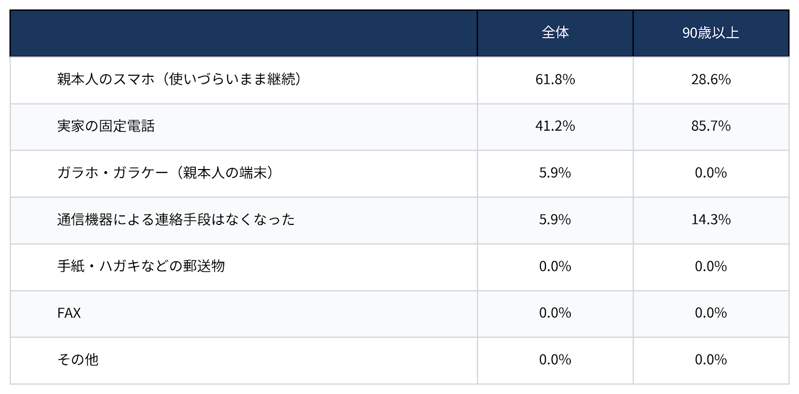Click the 41.2% cell
Image resolution: width=799 pixels, height=394 pixels.
[555, 126]
